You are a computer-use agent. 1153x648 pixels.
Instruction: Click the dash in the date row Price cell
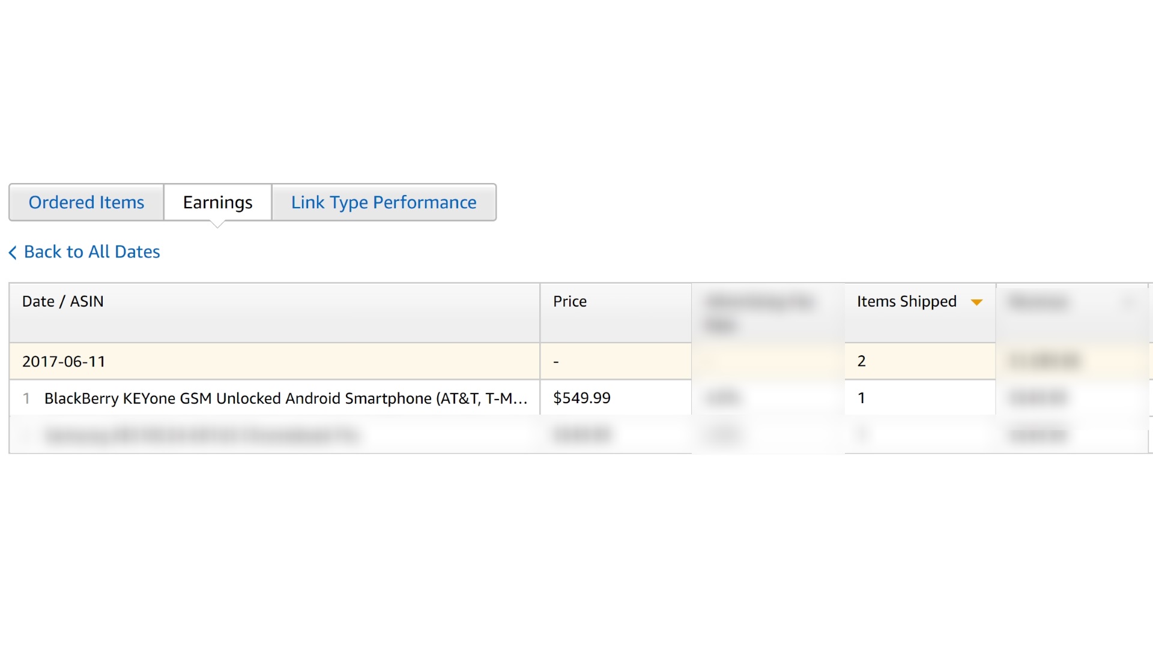click(556, 362)
